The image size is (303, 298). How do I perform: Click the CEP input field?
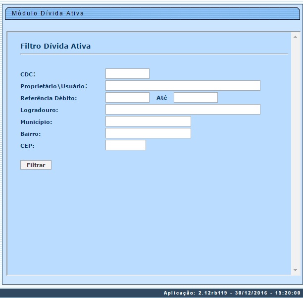(x=126, y=145)
